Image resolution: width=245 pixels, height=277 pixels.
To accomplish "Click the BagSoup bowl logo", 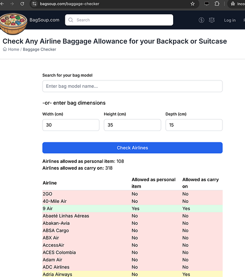I will coord(13,23).
